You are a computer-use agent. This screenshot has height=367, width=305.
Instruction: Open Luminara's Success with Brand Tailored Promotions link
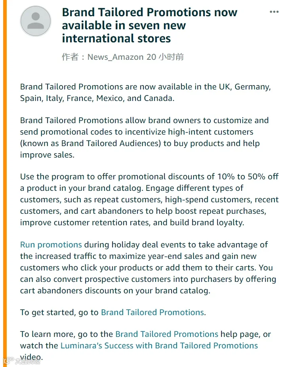click(159, 346)
